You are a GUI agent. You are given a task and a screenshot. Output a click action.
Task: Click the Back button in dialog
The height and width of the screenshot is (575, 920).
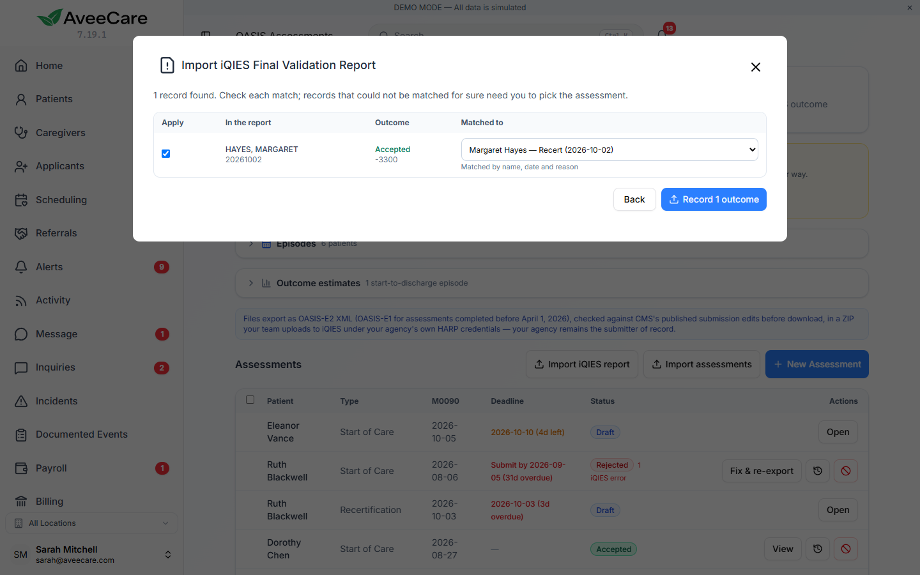point(634,199)
